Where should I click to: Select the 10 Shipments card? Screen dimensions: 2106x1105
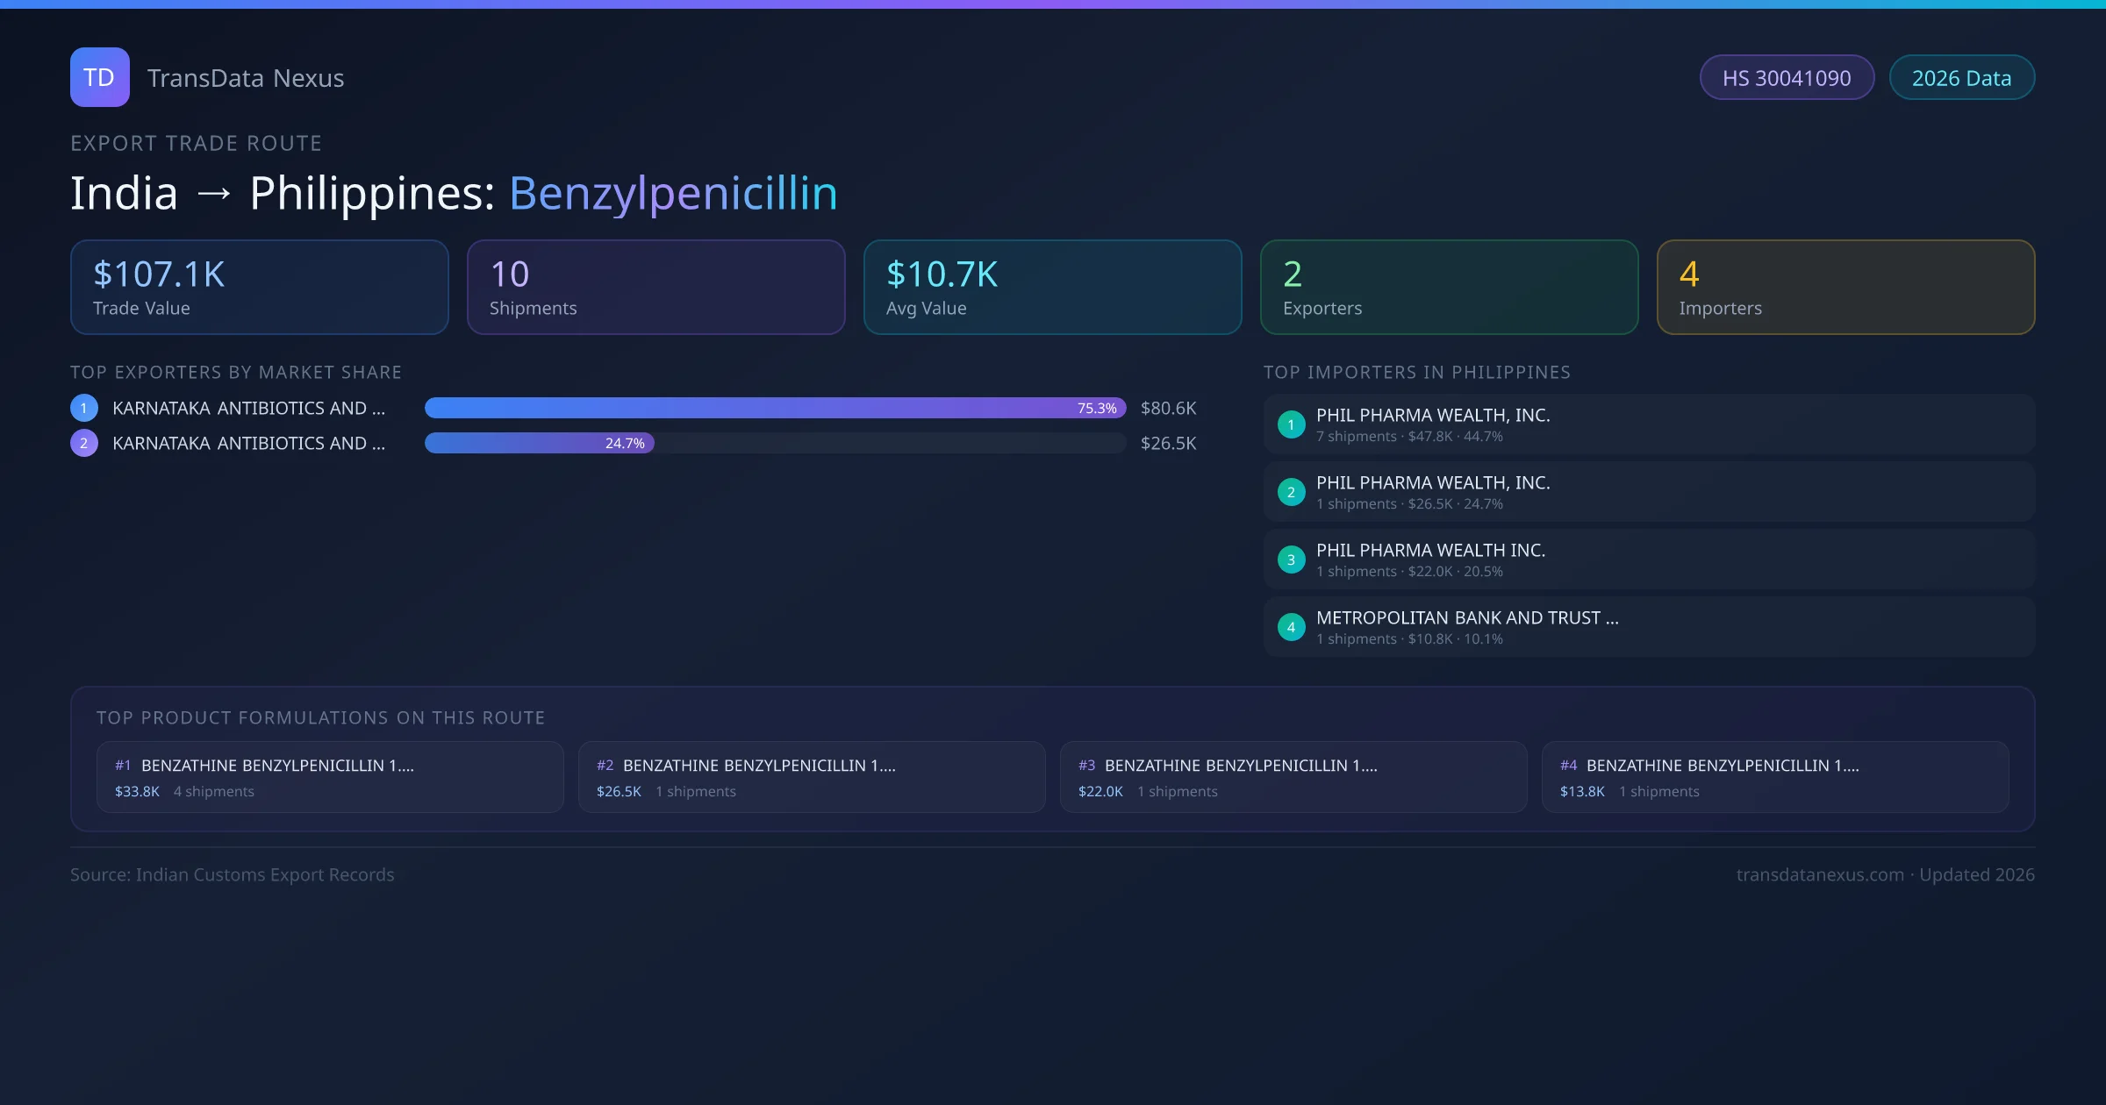(x=655, y=287)
